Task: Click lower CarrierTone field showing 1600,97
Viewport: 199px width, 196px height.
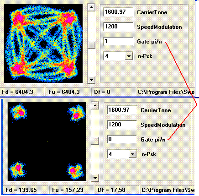Action: (x=122, y=110)
